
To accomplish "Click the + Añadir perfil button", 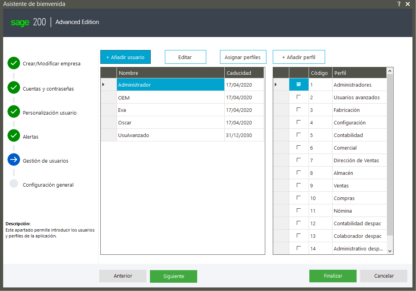I will [x=299, y=57].
